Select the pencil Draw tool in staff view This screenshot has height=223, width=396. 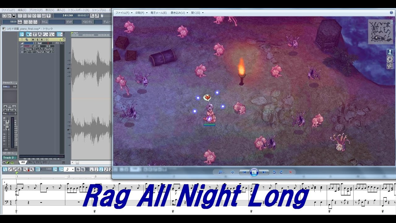[x=10, y=169]
